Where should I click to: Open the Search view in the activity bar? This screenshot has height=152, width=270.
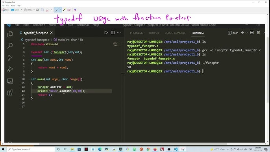click(x=10, y=46)
